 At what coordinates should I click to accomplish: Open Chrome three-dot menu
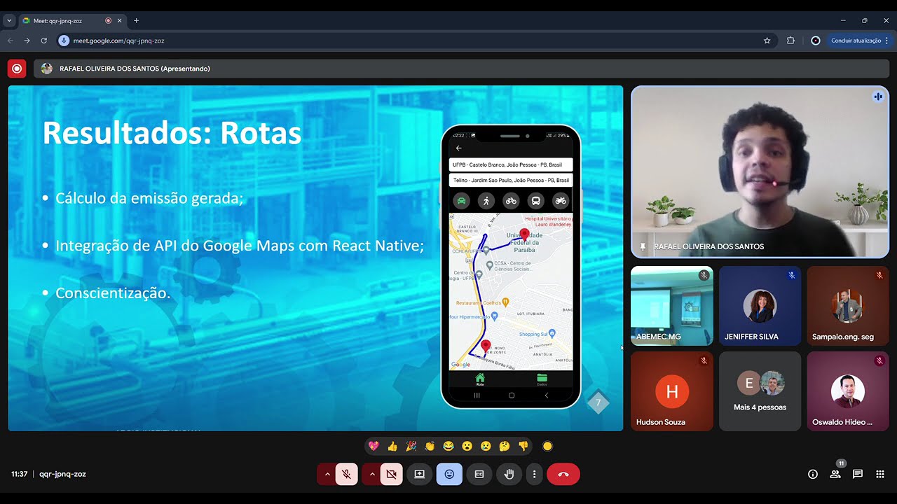(x=886, y=41)
